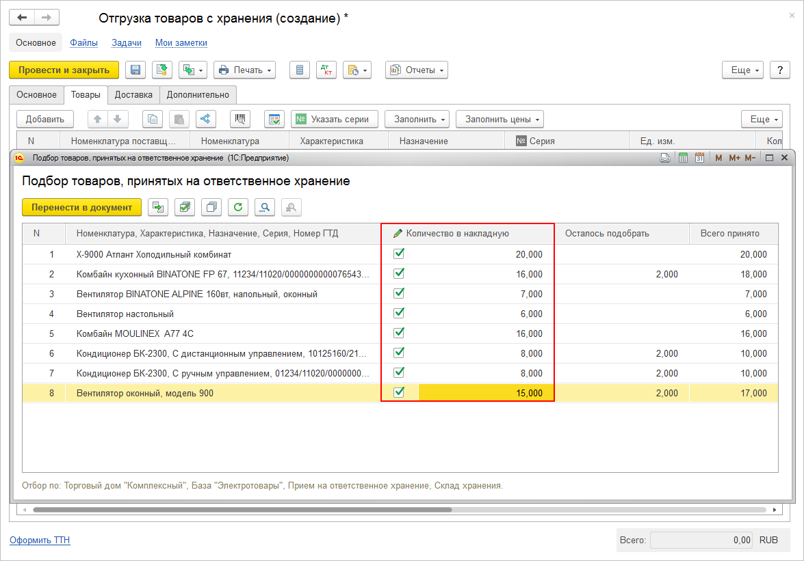Open the create-based-on dropdown
804x561 pixels.
[x=193, y=70]
